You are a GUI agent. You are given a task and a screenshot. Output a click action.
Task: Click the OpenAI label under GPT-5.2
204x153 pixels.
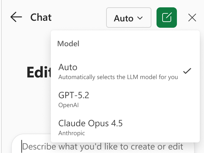pyautogui.click(x=68, y=105)
